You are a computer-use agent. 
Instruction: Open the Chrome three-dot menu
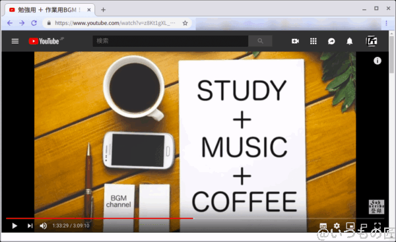[386, 23]
